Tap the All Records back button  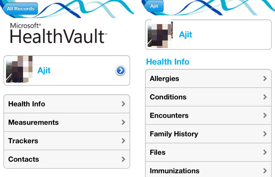[20, 9]
